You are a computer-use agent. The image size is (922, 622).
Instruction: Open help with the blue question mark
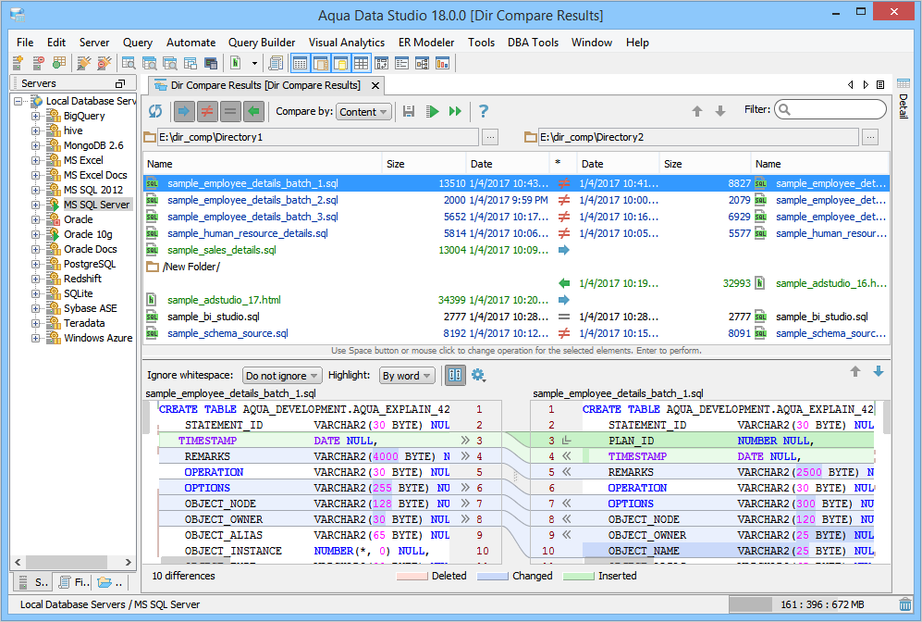(483, 111)
